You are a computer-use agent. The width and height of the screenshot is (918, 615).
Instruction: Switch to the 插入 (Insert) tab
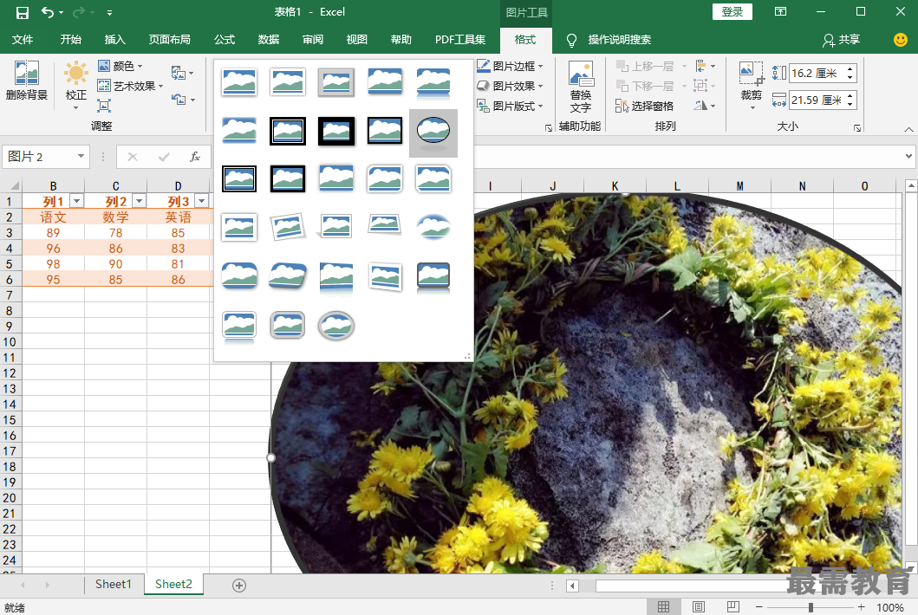(x=114, y=39)
